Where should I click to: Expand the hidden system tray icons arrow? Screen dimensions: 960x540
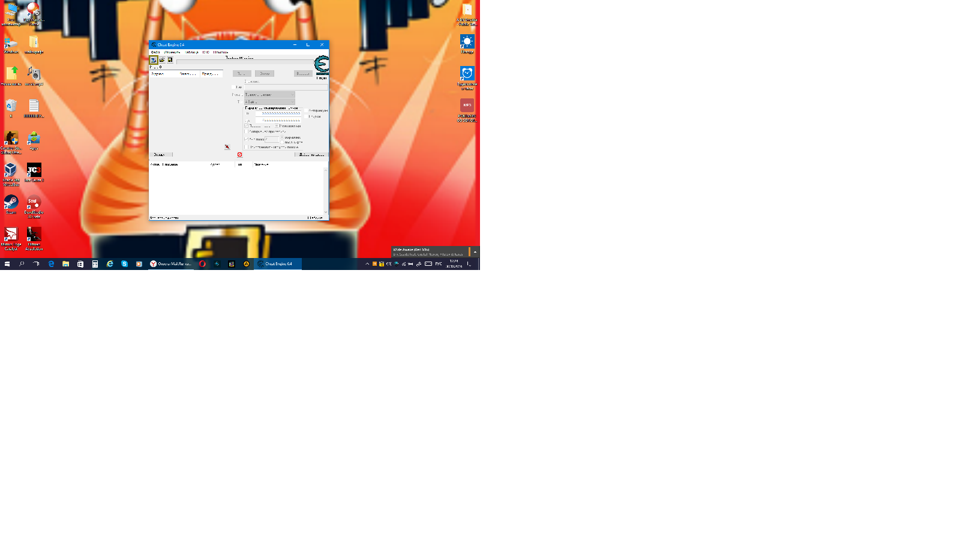point(367,263)
